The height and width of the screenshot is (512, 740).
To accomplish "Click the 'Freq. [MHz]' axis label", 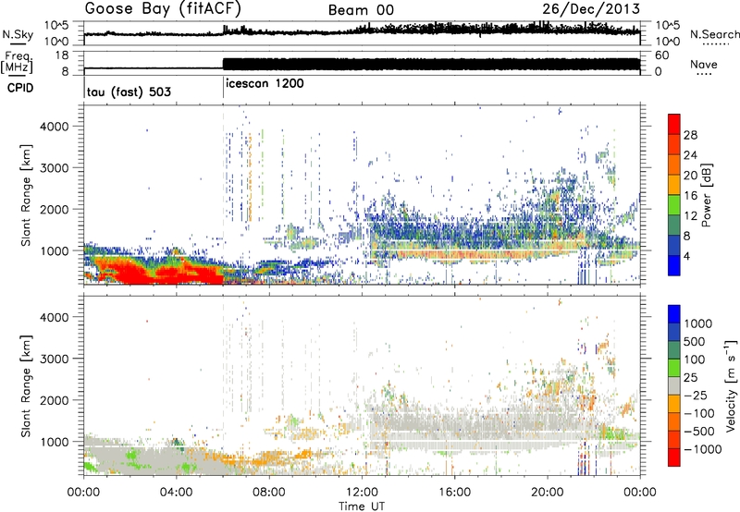I will pyautogui.click(x=17, y=63).
